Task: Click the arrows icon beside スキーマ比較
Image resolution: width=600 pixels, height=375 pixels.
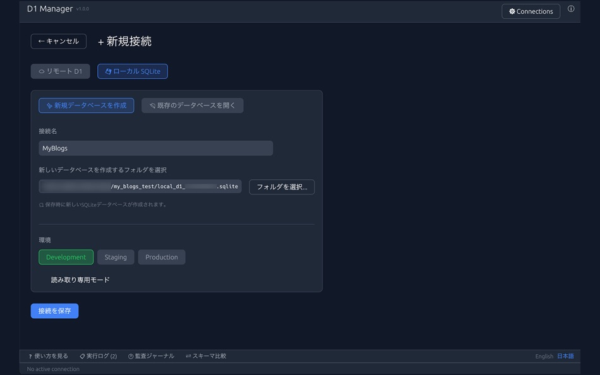Action: 188,355
